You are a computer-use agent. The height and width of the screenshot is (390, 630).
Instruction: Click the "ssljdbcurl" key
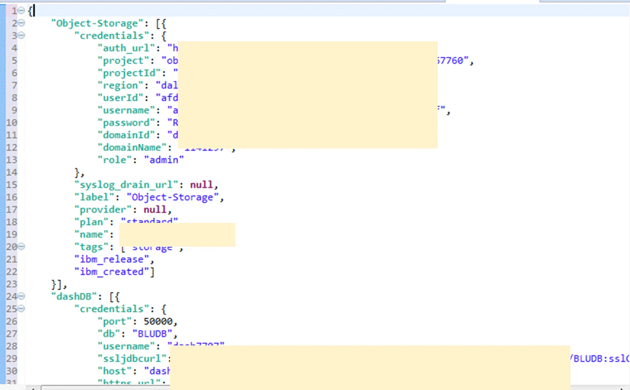pos(132,359)
